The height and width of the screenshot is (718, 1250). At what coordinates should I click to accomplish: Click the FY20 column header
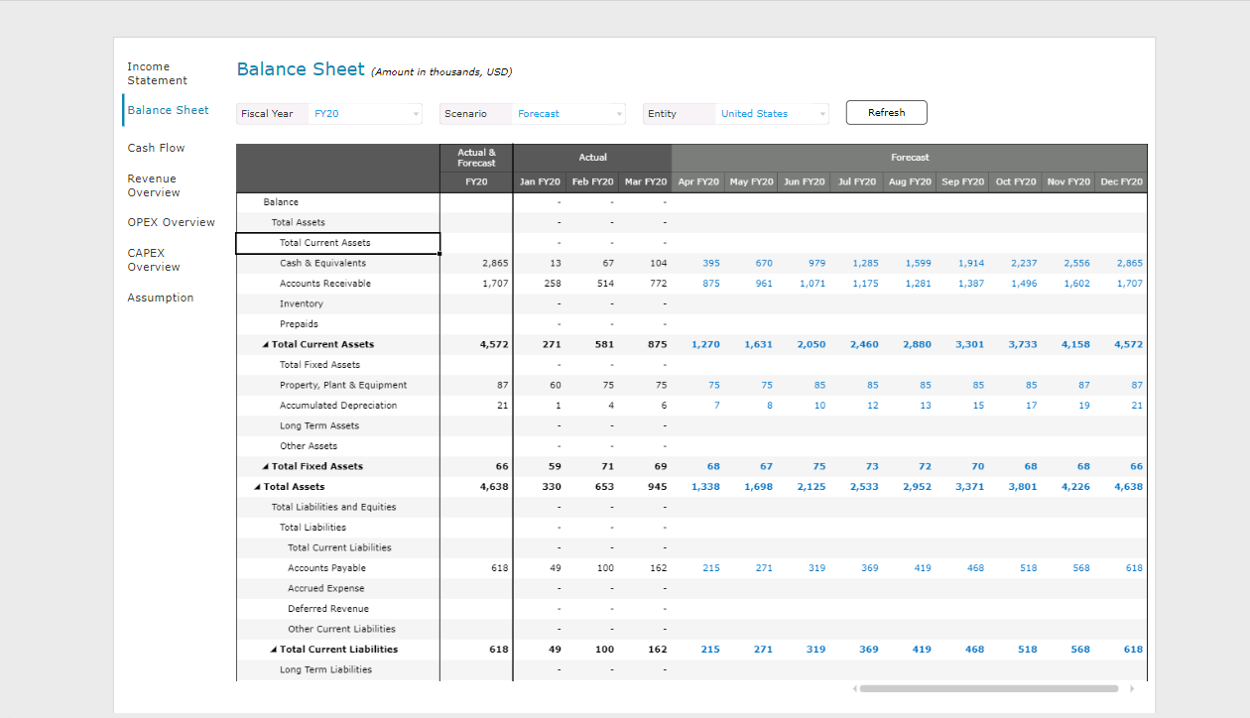(476, 181)
